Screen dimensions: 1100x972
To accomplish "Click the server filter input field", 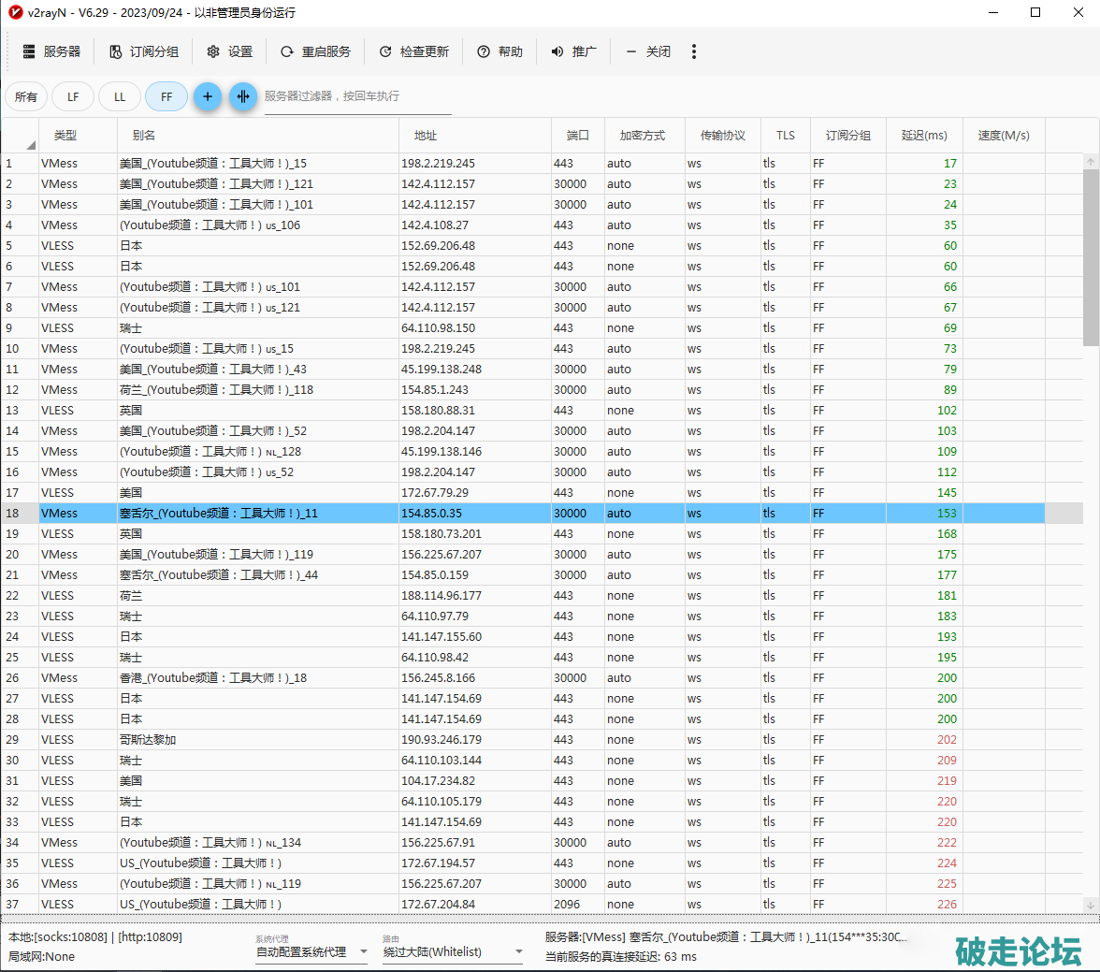I will click(357, 96).
